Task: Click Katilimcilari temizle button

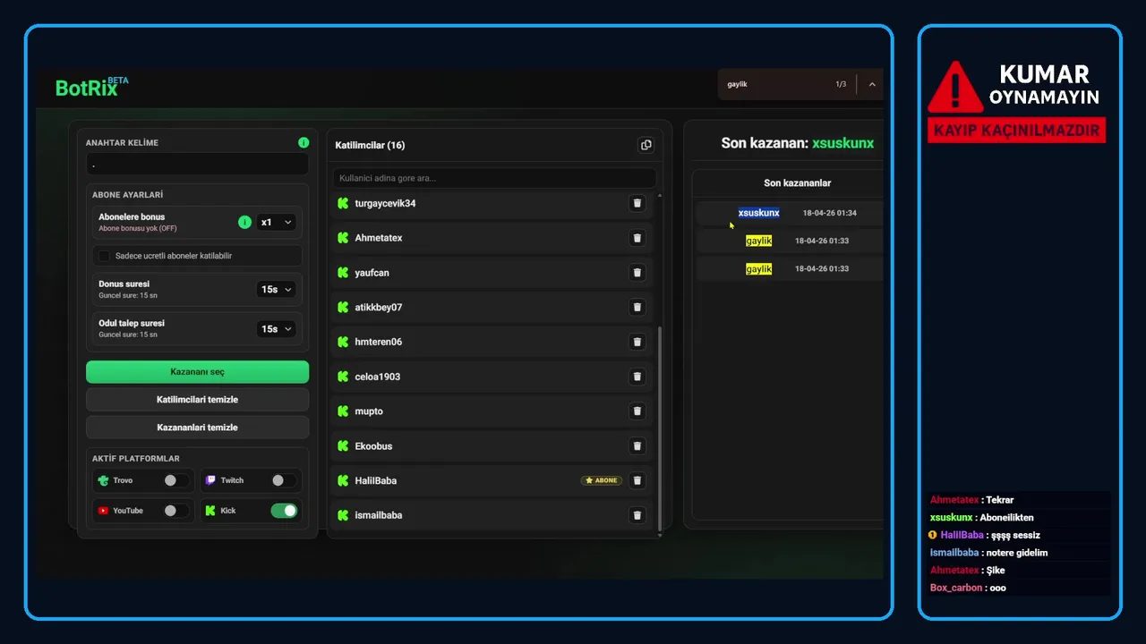Action: coord(197,399)
